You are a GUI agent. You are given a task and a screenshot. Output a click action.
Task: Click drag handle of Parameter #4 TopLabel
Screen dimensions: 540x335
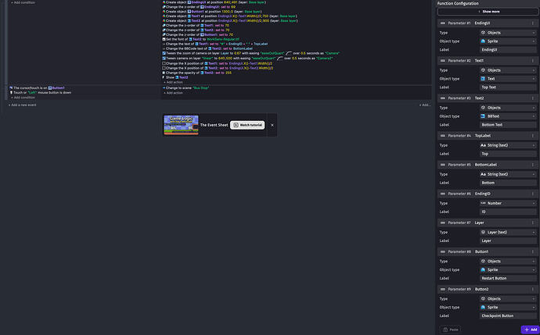pyautogui.click(x=442, y=136)
